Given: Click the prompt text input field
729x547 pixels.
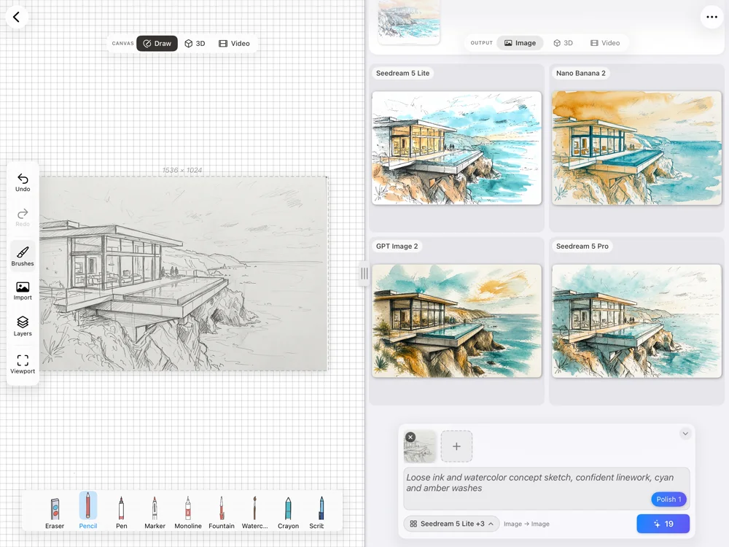Looking at the screenshot, I should [x=546, y=489].
